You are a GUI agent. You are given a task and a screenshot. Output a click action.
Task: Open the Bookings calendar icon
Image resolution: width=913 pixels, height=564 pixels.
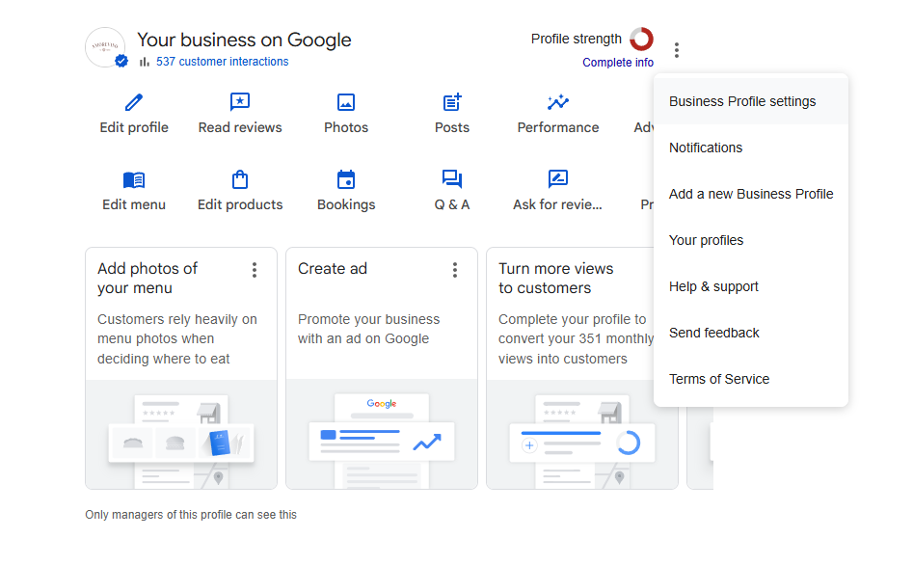click(x=346, y=179)
